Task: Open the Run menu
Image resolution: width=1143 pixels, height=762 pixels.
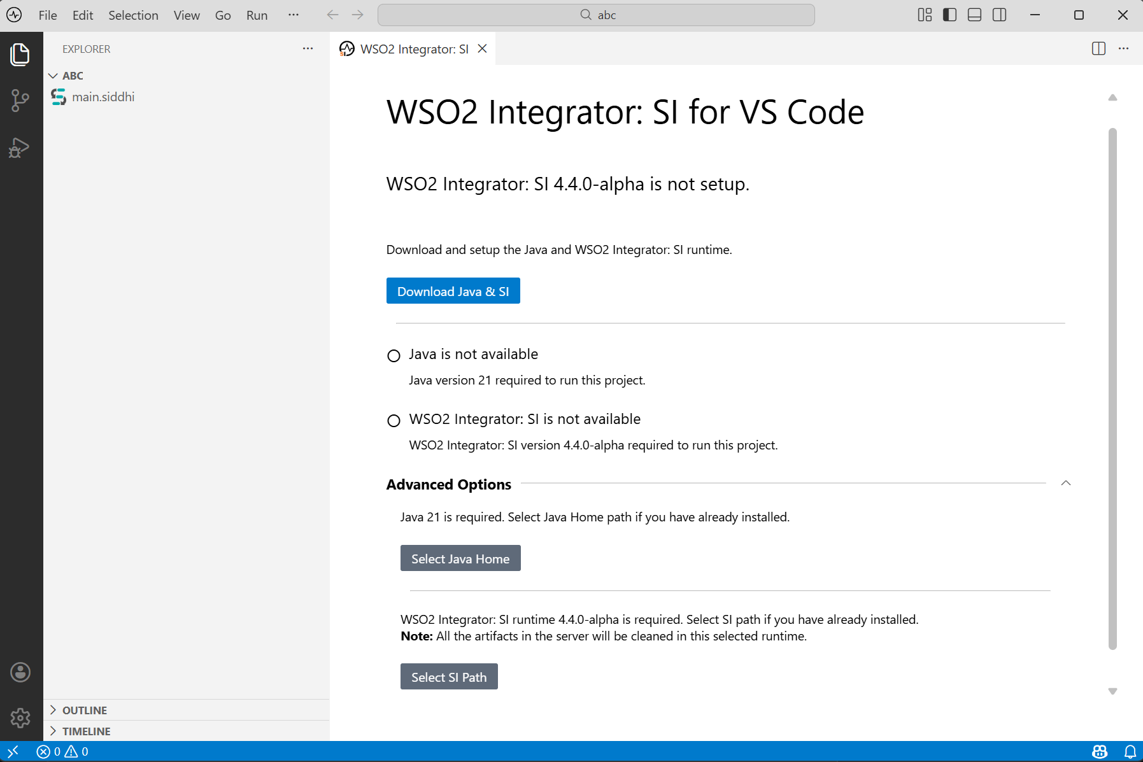Action: pyautogui.click(x=257, y=15)
